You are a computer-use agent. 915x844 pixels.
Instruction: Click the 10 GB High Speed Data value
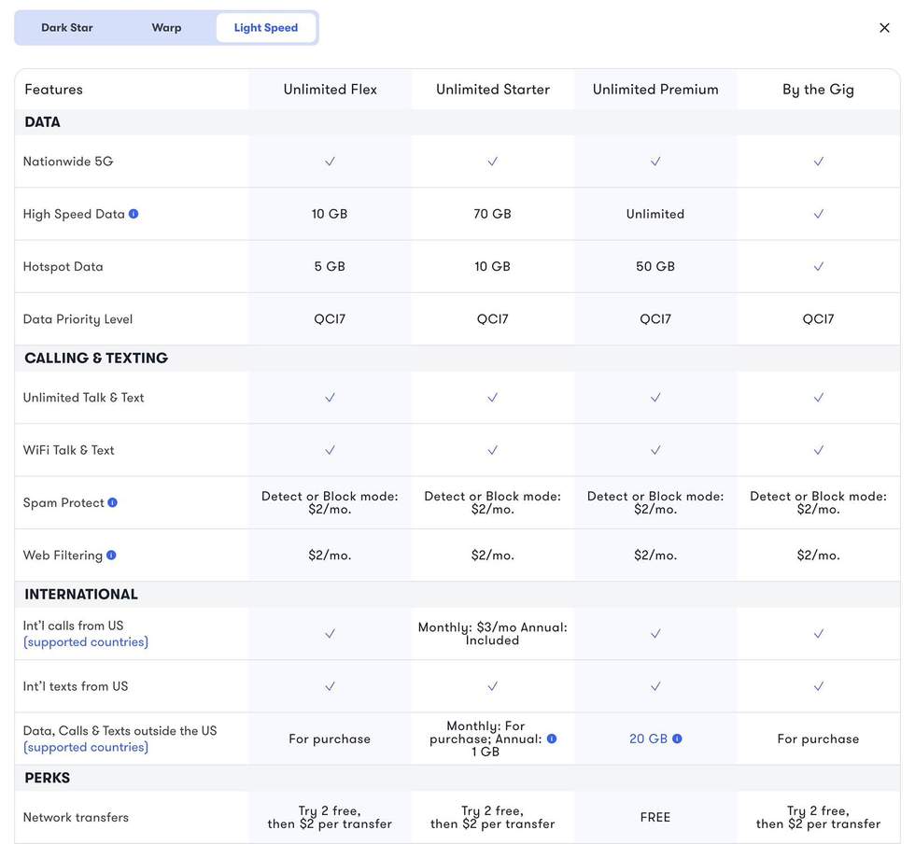[330, 214]
